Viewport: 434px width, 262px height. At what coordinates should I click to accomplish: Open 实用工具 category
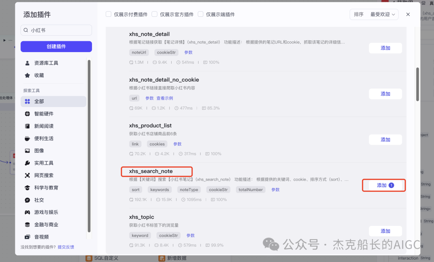(x=53, y=163)
